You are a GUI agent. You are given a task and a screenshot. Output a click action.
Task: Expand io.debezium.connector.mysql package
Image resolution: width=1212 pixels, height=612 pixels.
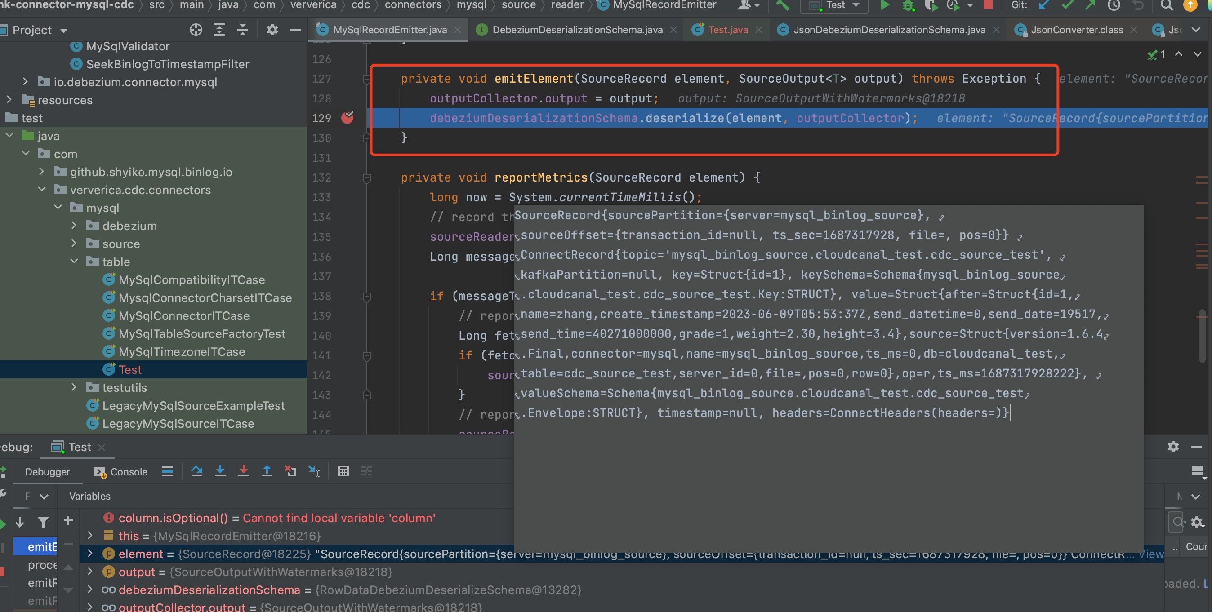(x=25, y=82)
